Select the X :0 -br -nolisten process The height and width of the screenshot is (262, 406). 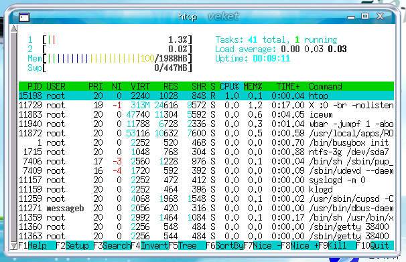[x=206, y=105]
